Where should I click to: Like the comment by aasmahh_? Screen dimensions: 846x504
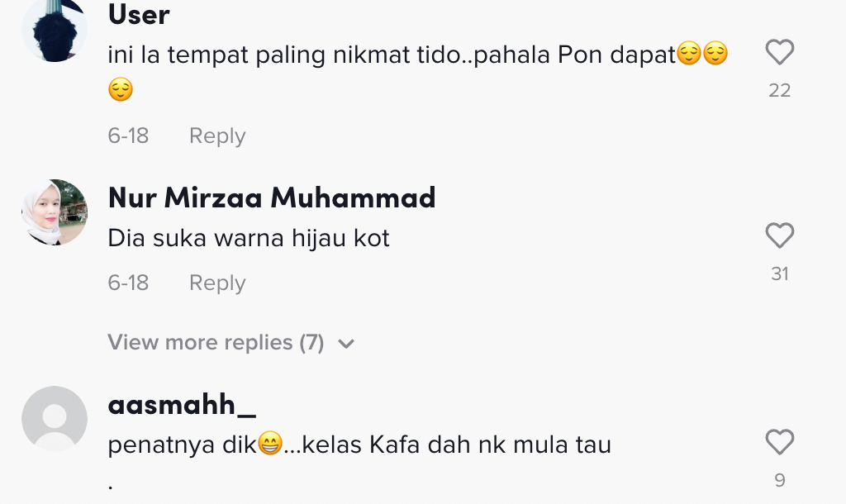[x=779, y=442]
